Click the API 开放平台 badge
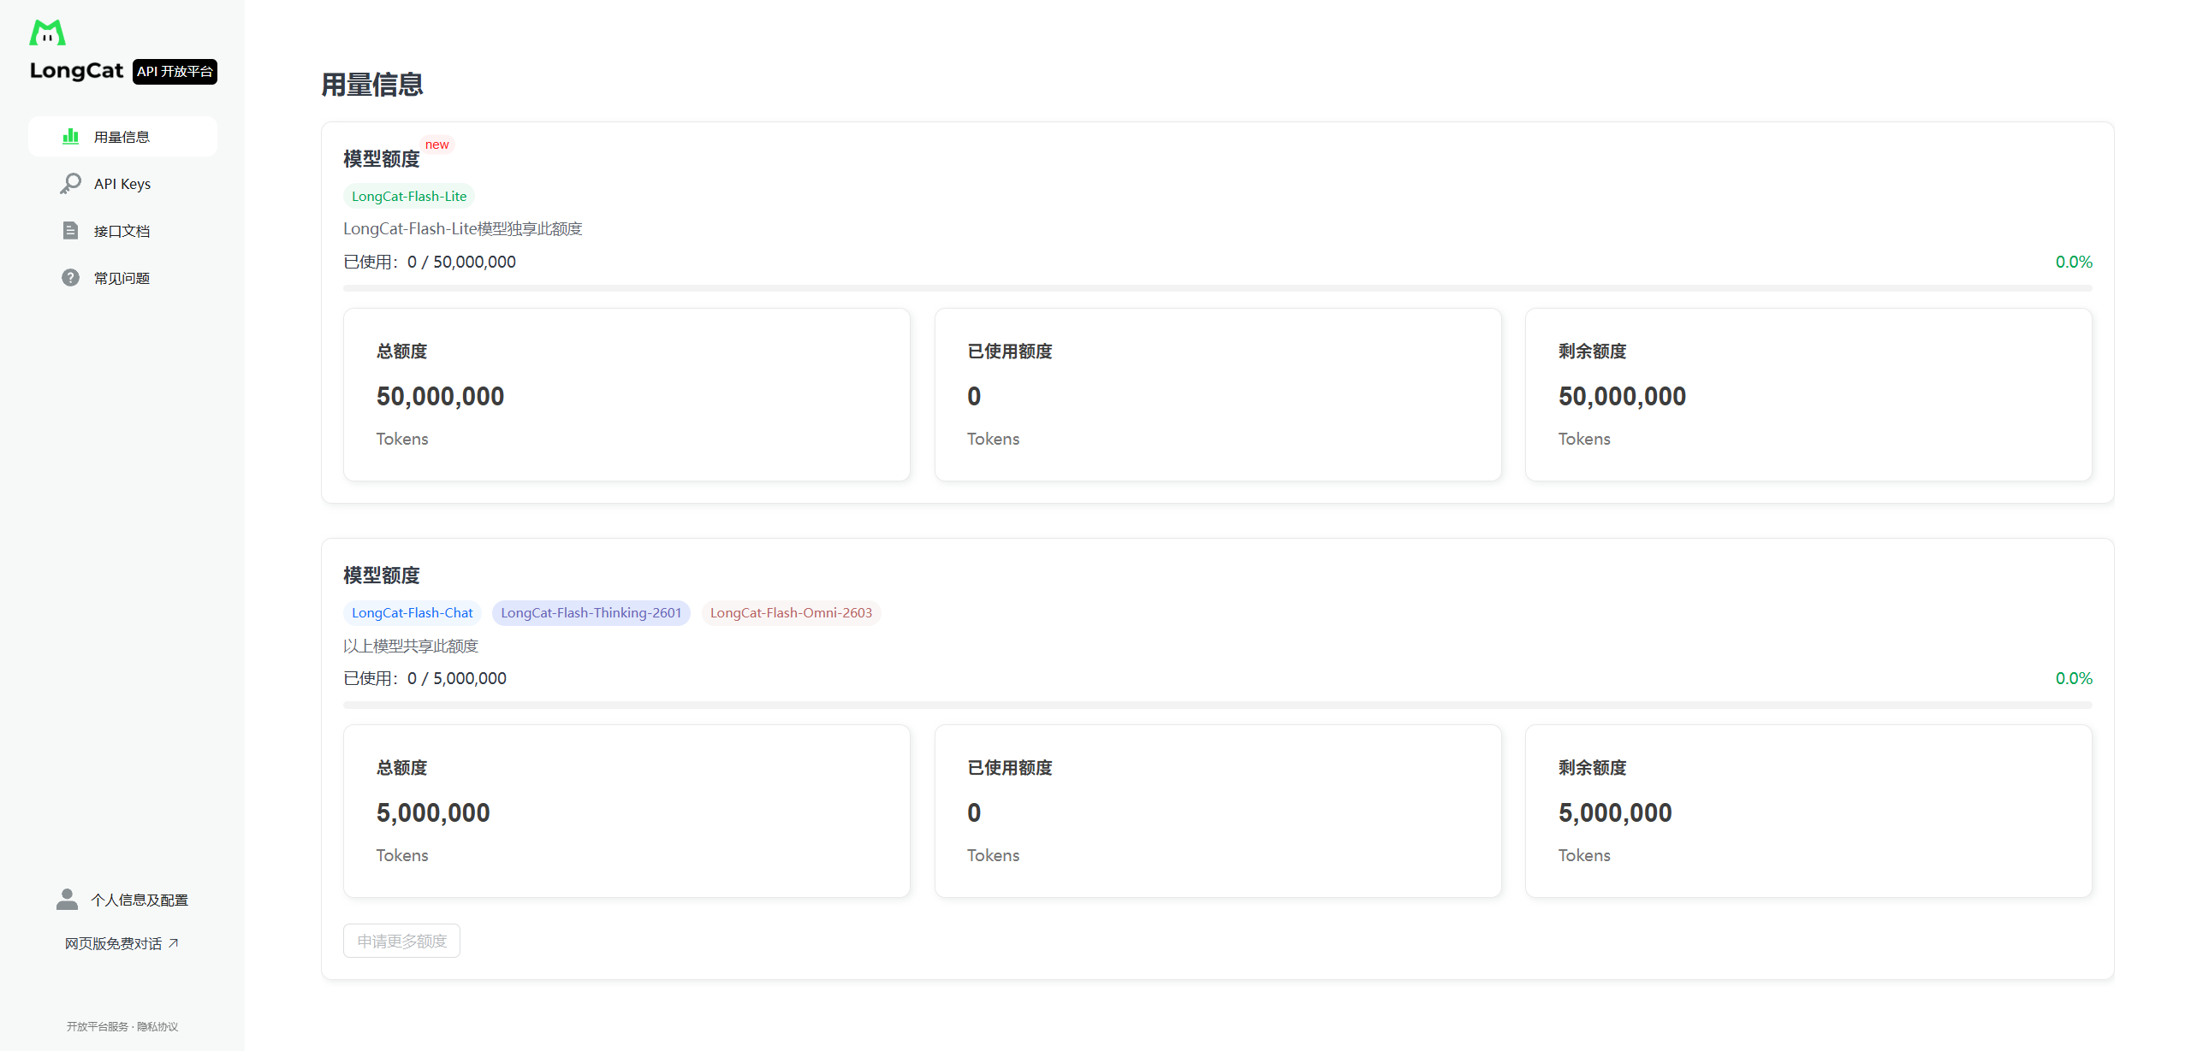This screenshot has width=2191, height=1051. click(x=175, y=71)
